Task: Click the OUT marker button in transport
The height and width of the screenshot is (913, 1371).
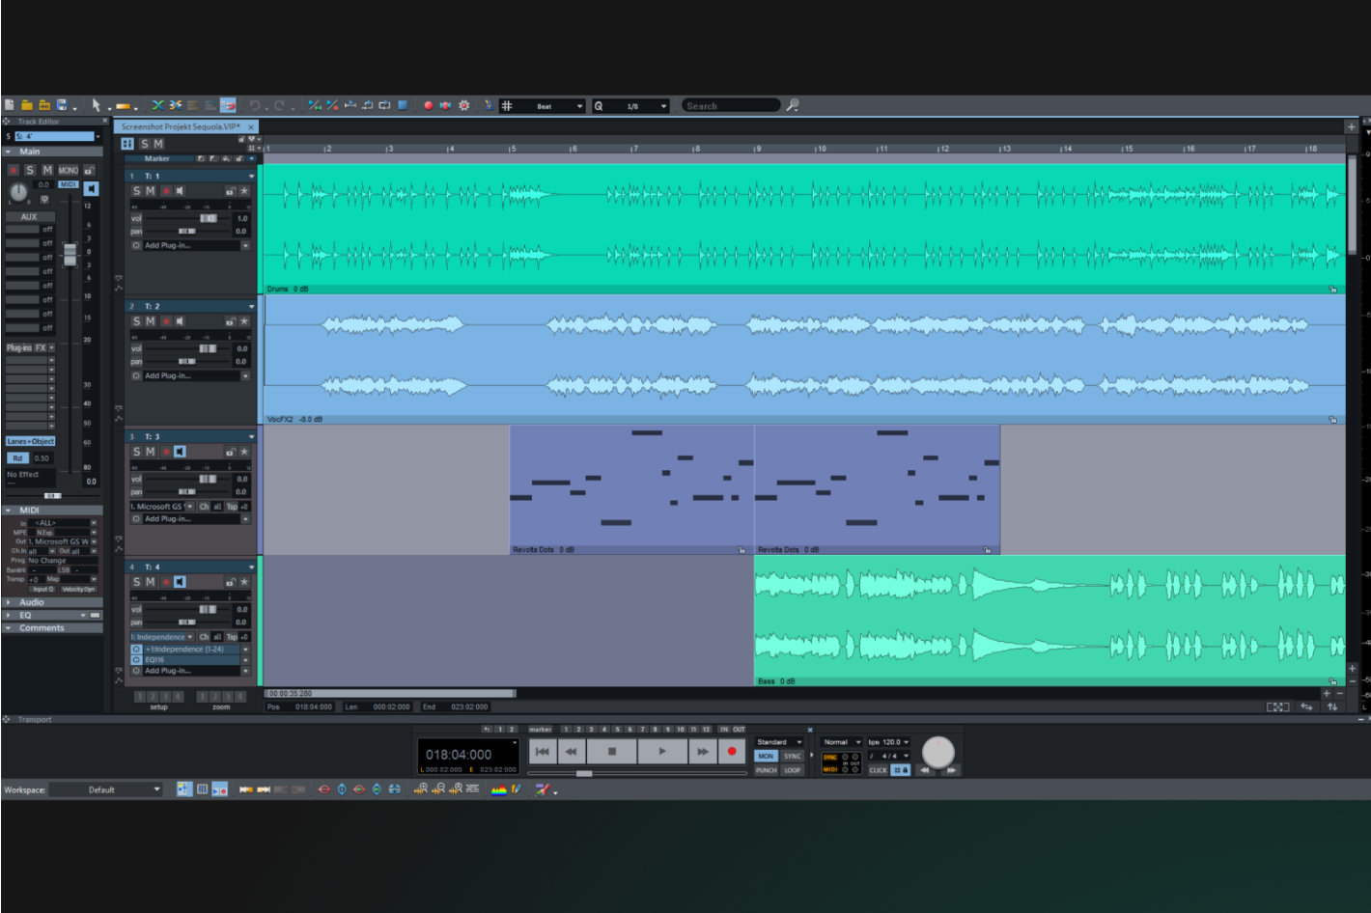Action: click(739, 729)
